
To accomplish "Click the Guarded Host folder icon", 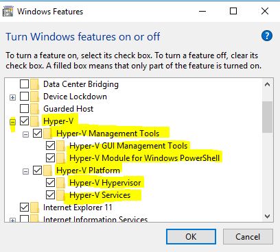I will (34, 109).
